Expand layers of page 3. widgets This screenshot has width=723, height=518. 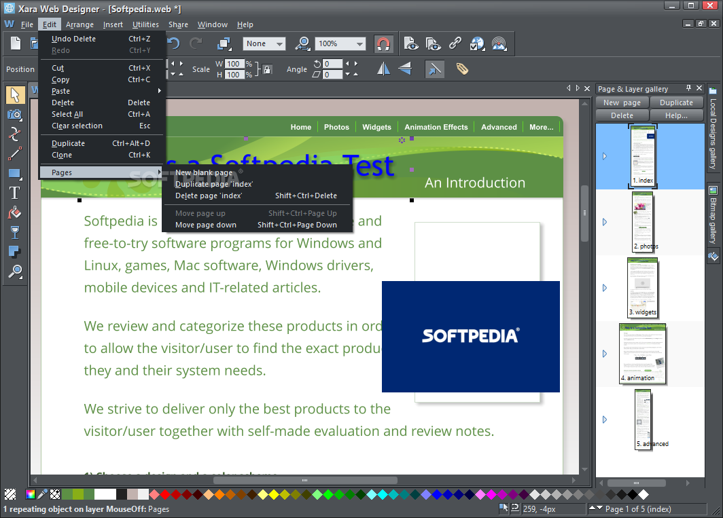click(x=605, y=288)
